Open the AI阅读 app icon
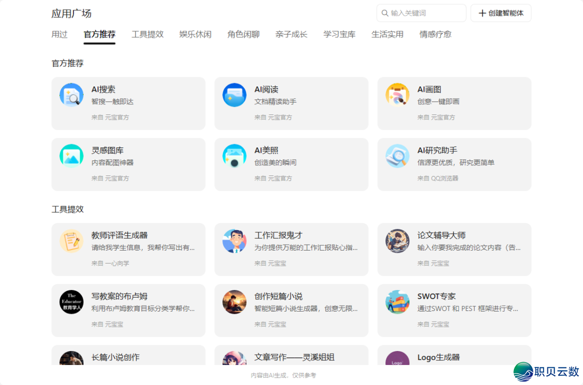Image resolution: width=583 pixels, height=385 pixels. (x=234, y=95)
